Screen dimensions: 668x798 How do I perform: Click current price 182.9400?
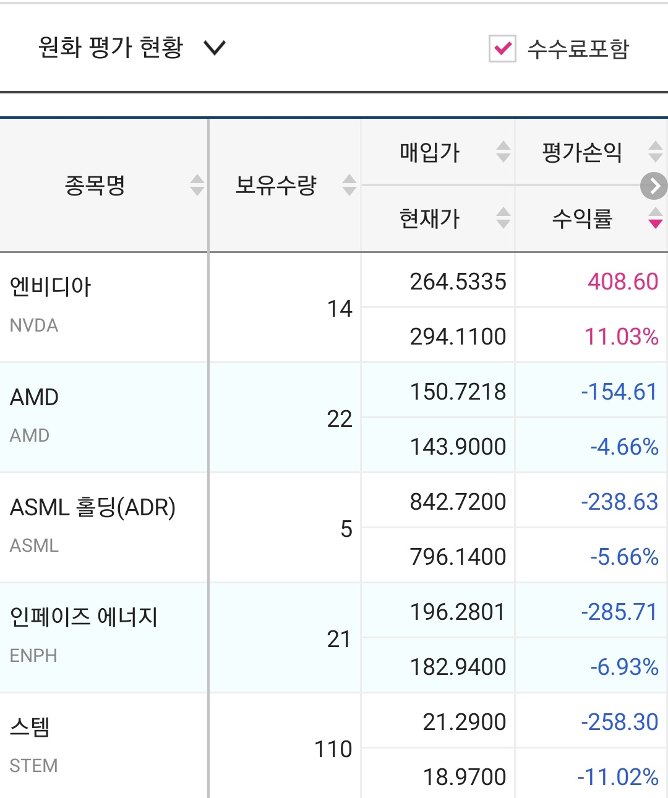pos(458,667)
